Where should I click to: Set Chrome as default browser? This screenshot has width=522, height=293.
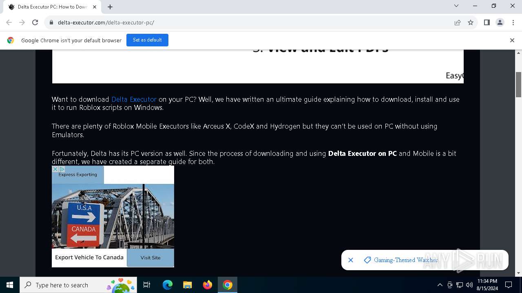pyautogui.click(x=147, y=40)
